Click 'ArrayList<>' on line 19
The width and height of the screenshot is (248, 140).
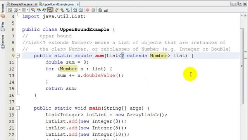click(x=143, y=115)
